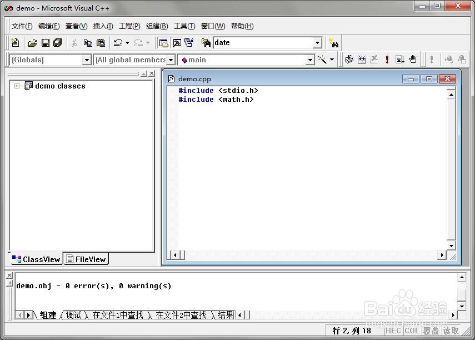Select the 结果 output tab
The height and width of the screenshot is (340, 475).
pos(226,315)
